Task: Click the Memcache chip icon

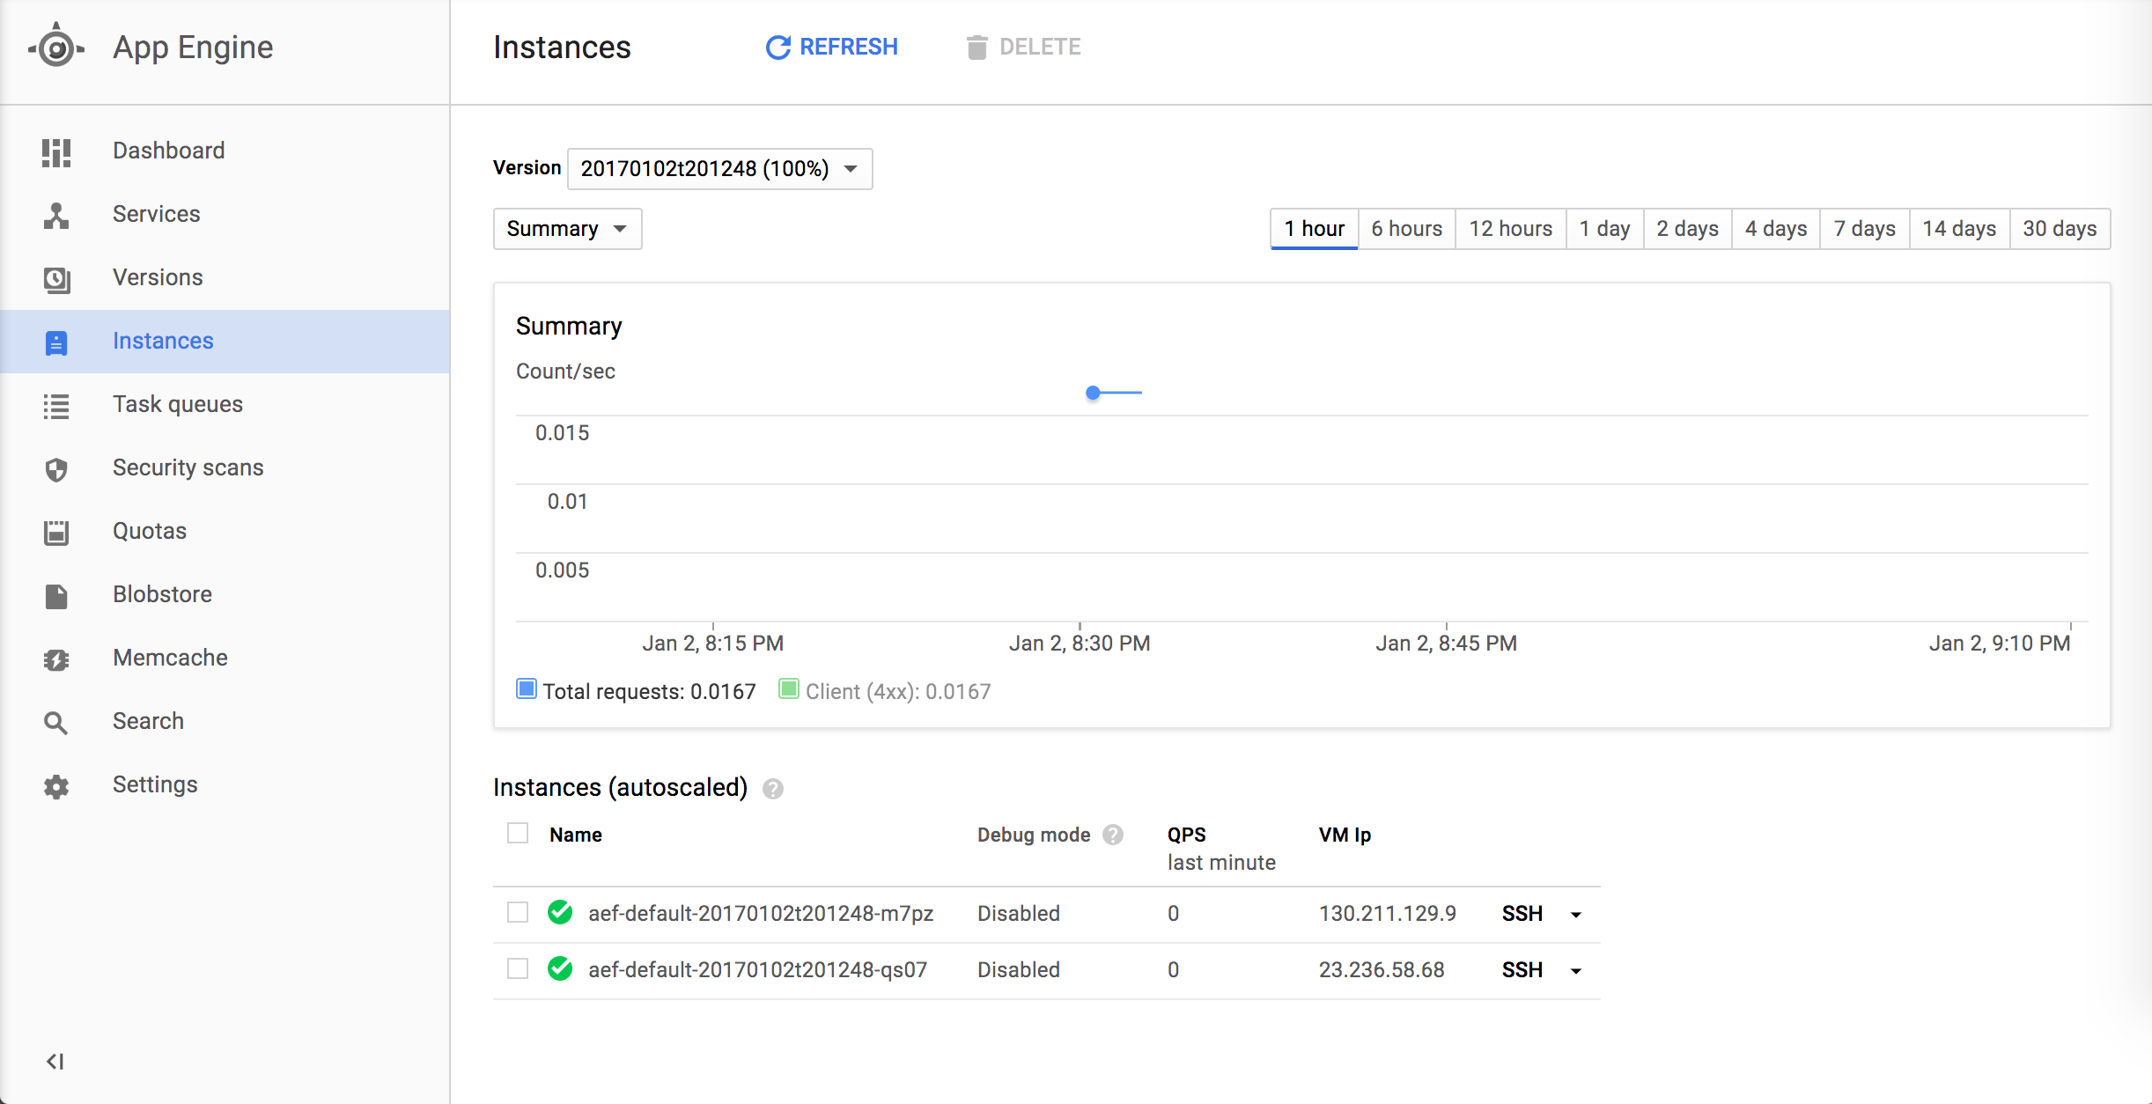Action: coord(56,659)
